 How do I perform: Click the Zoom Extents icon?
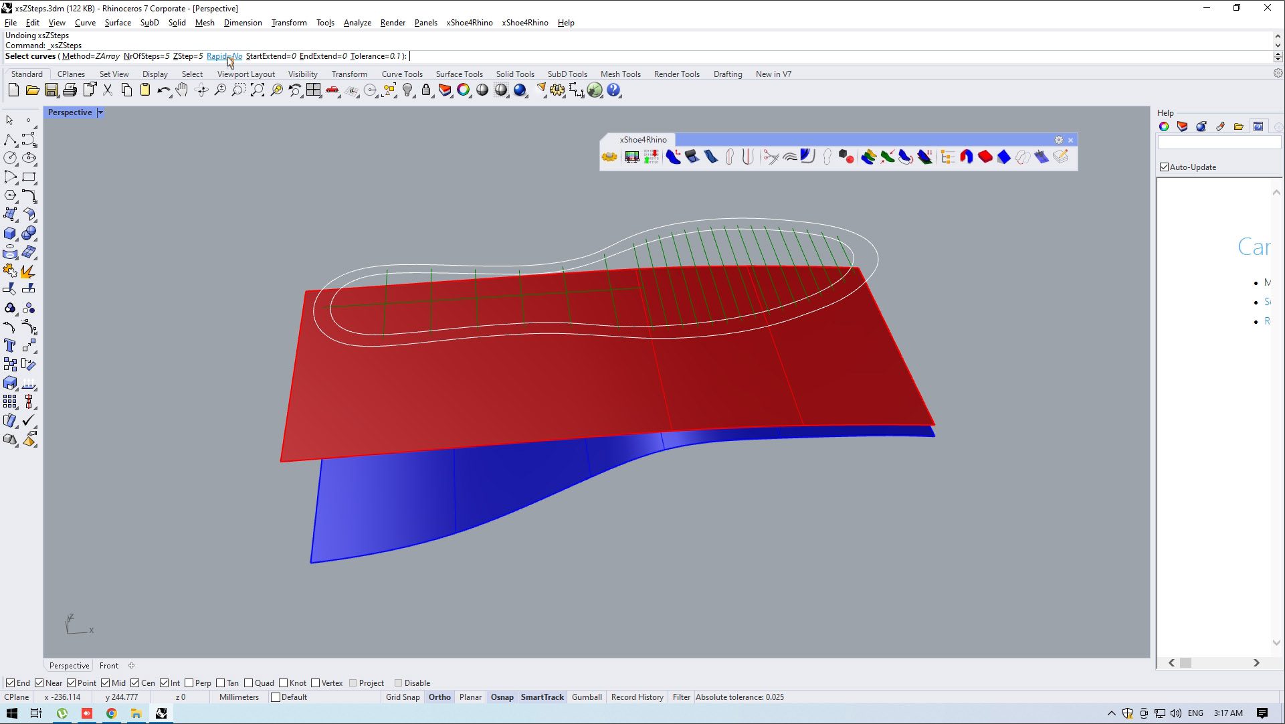click(x=258, y=90)
